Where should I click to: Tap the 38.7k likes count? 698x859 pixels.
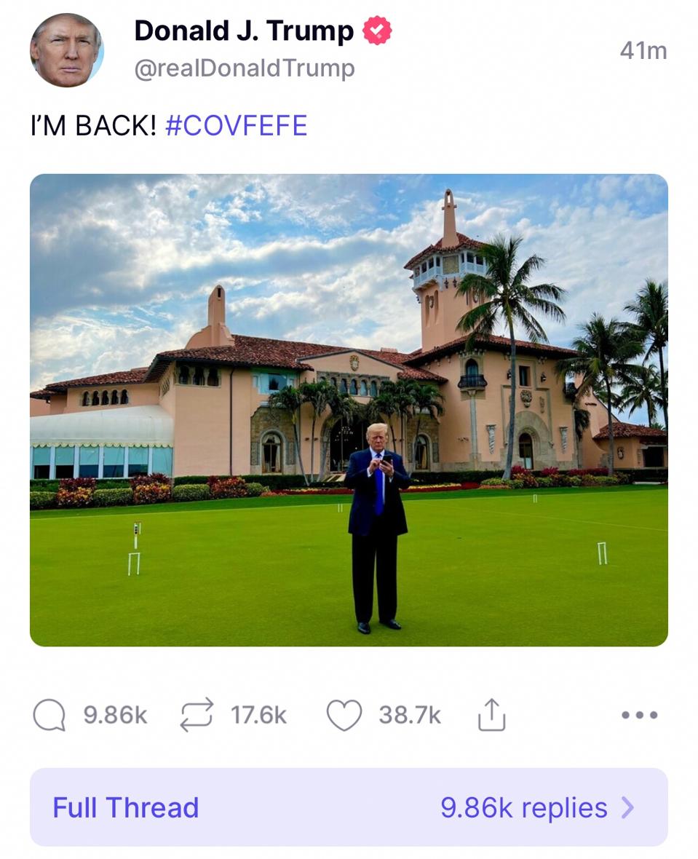tap(409, 716)
